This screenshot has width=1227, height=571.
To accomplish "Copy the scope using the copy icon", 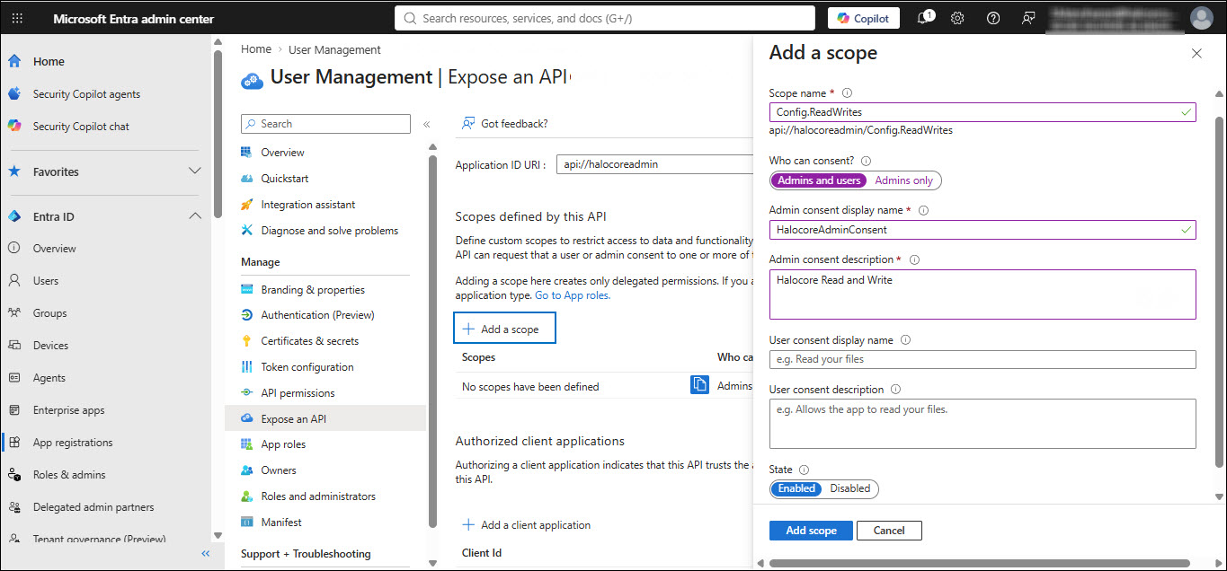I will [x=699, y=384].
